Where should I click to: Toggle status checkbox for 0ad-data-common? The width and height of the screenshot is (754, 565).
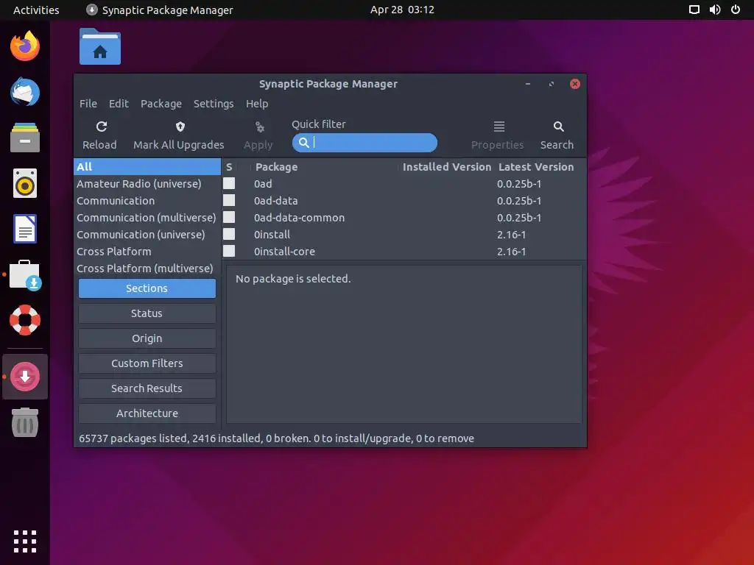(229, 217)
